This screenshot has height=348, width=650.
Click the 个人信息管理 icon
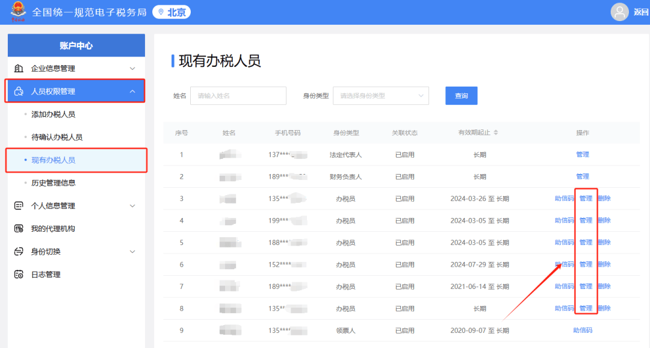pyautogui.click(x=19, y=206)
